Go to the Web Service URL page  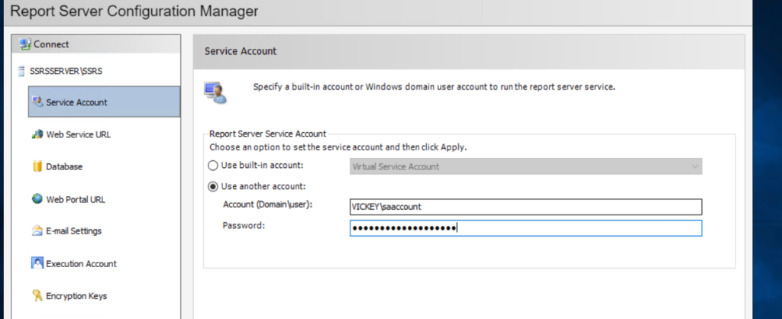pyautogui.click(x=79, y=134)
